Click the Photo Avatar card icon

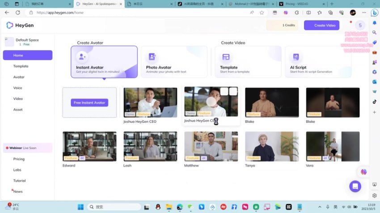(x=152, y=57)
